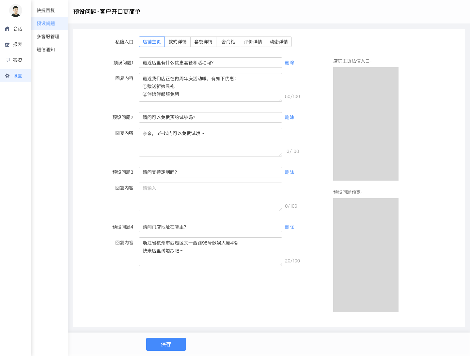Click reply textarea with 西湖区 address

coord(211,252)
